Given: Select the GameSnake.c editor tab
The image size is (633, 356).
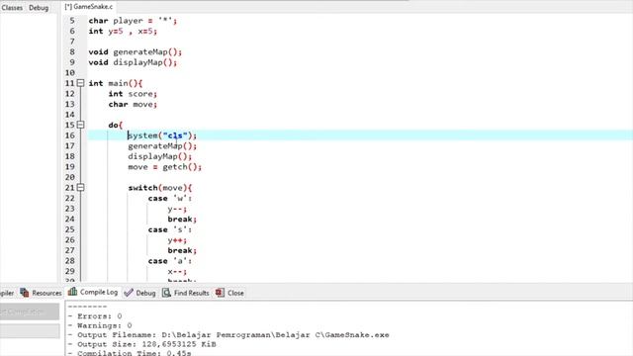Looking at the screenshot, I should tap(89, 7).
